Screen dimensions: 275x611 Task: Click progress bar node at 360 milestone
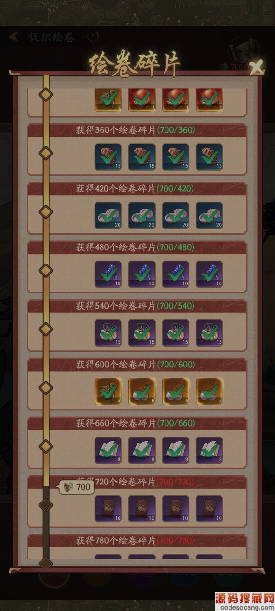coord(46,153)
